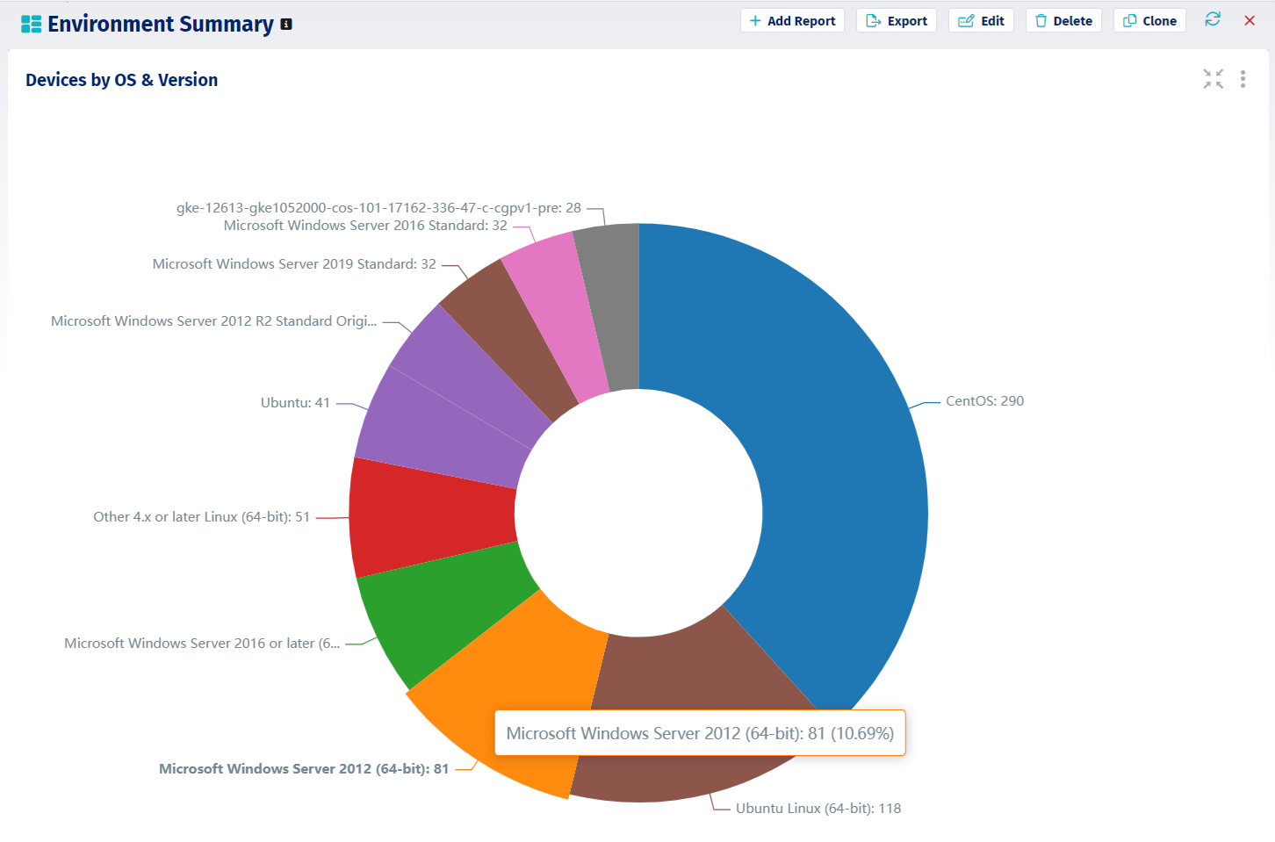Click the 'Microsoft Windows Server 2019 Standard: 32' label

pos(294,264)
